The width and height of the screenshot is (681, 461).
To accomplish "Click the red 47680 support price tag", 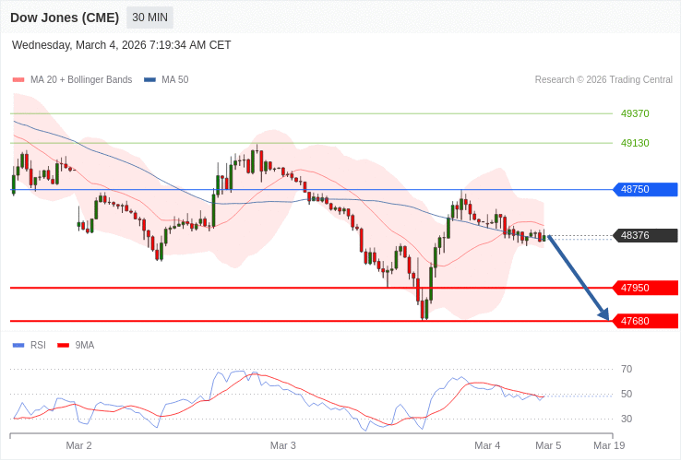I will [x=645, y=321].
